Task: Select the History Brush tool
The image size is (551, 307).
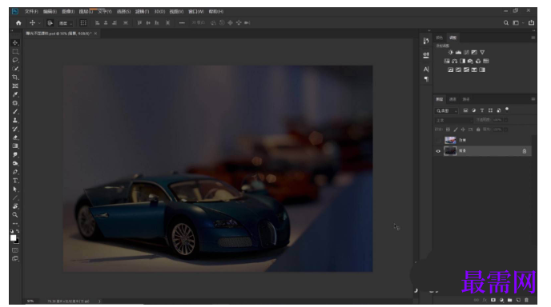Action: [15, 129]
